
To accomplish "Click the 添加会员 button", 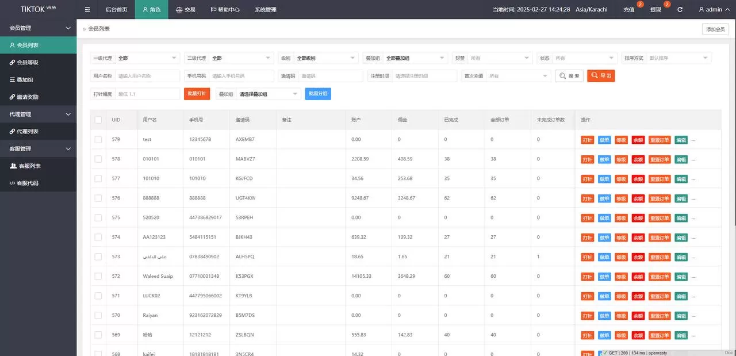I will (715, 29).
